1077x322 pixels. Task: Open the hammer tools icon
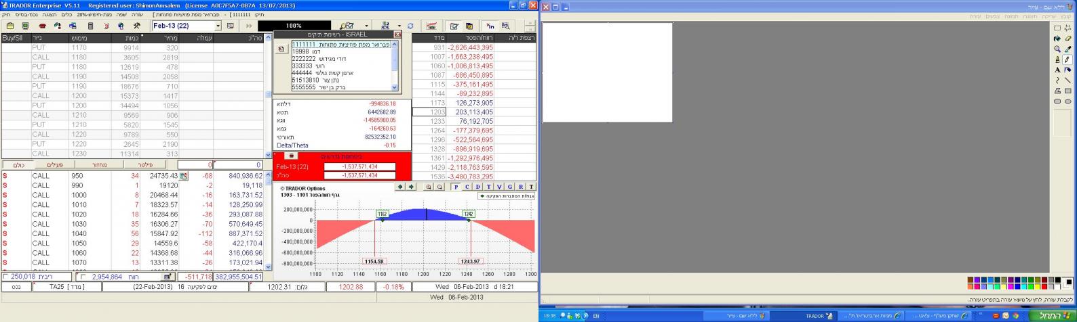coord(137,26)
